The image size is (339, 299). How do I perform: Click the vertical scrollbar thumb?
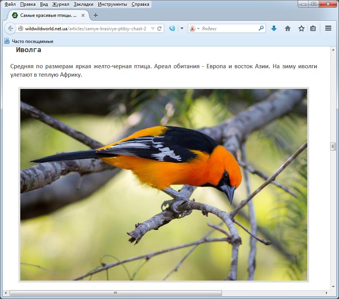click(333, 146)
